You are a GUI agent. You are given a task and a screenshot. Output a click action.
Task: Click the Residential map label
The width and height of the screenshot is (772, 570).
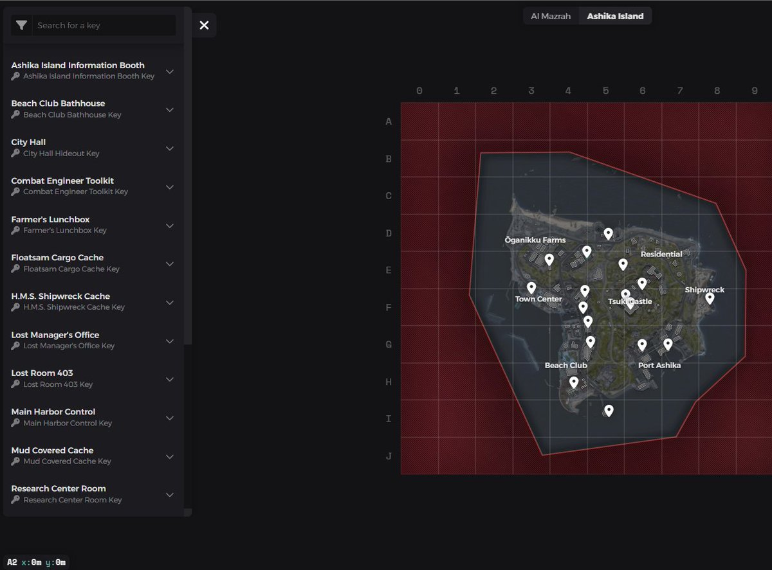coord(661,254)
